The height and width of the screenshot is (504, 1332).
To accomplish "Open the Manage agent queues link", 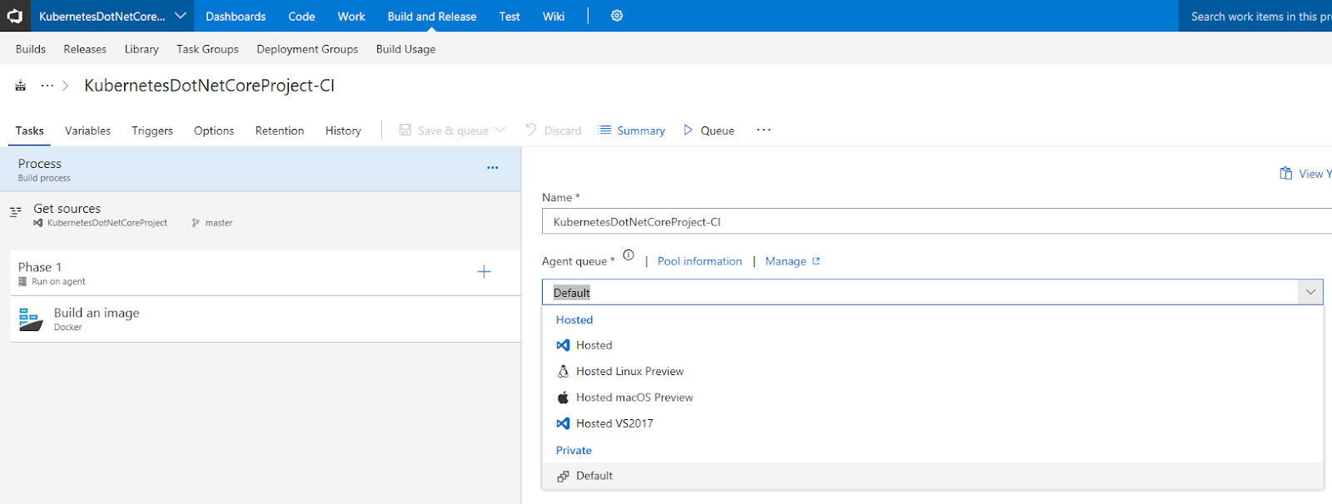I will [x=786, y=261].
